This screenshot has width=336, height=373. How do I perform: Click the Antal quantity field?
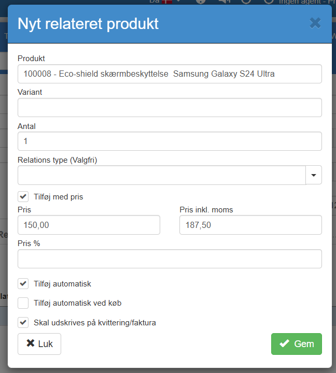coord(170,141)
